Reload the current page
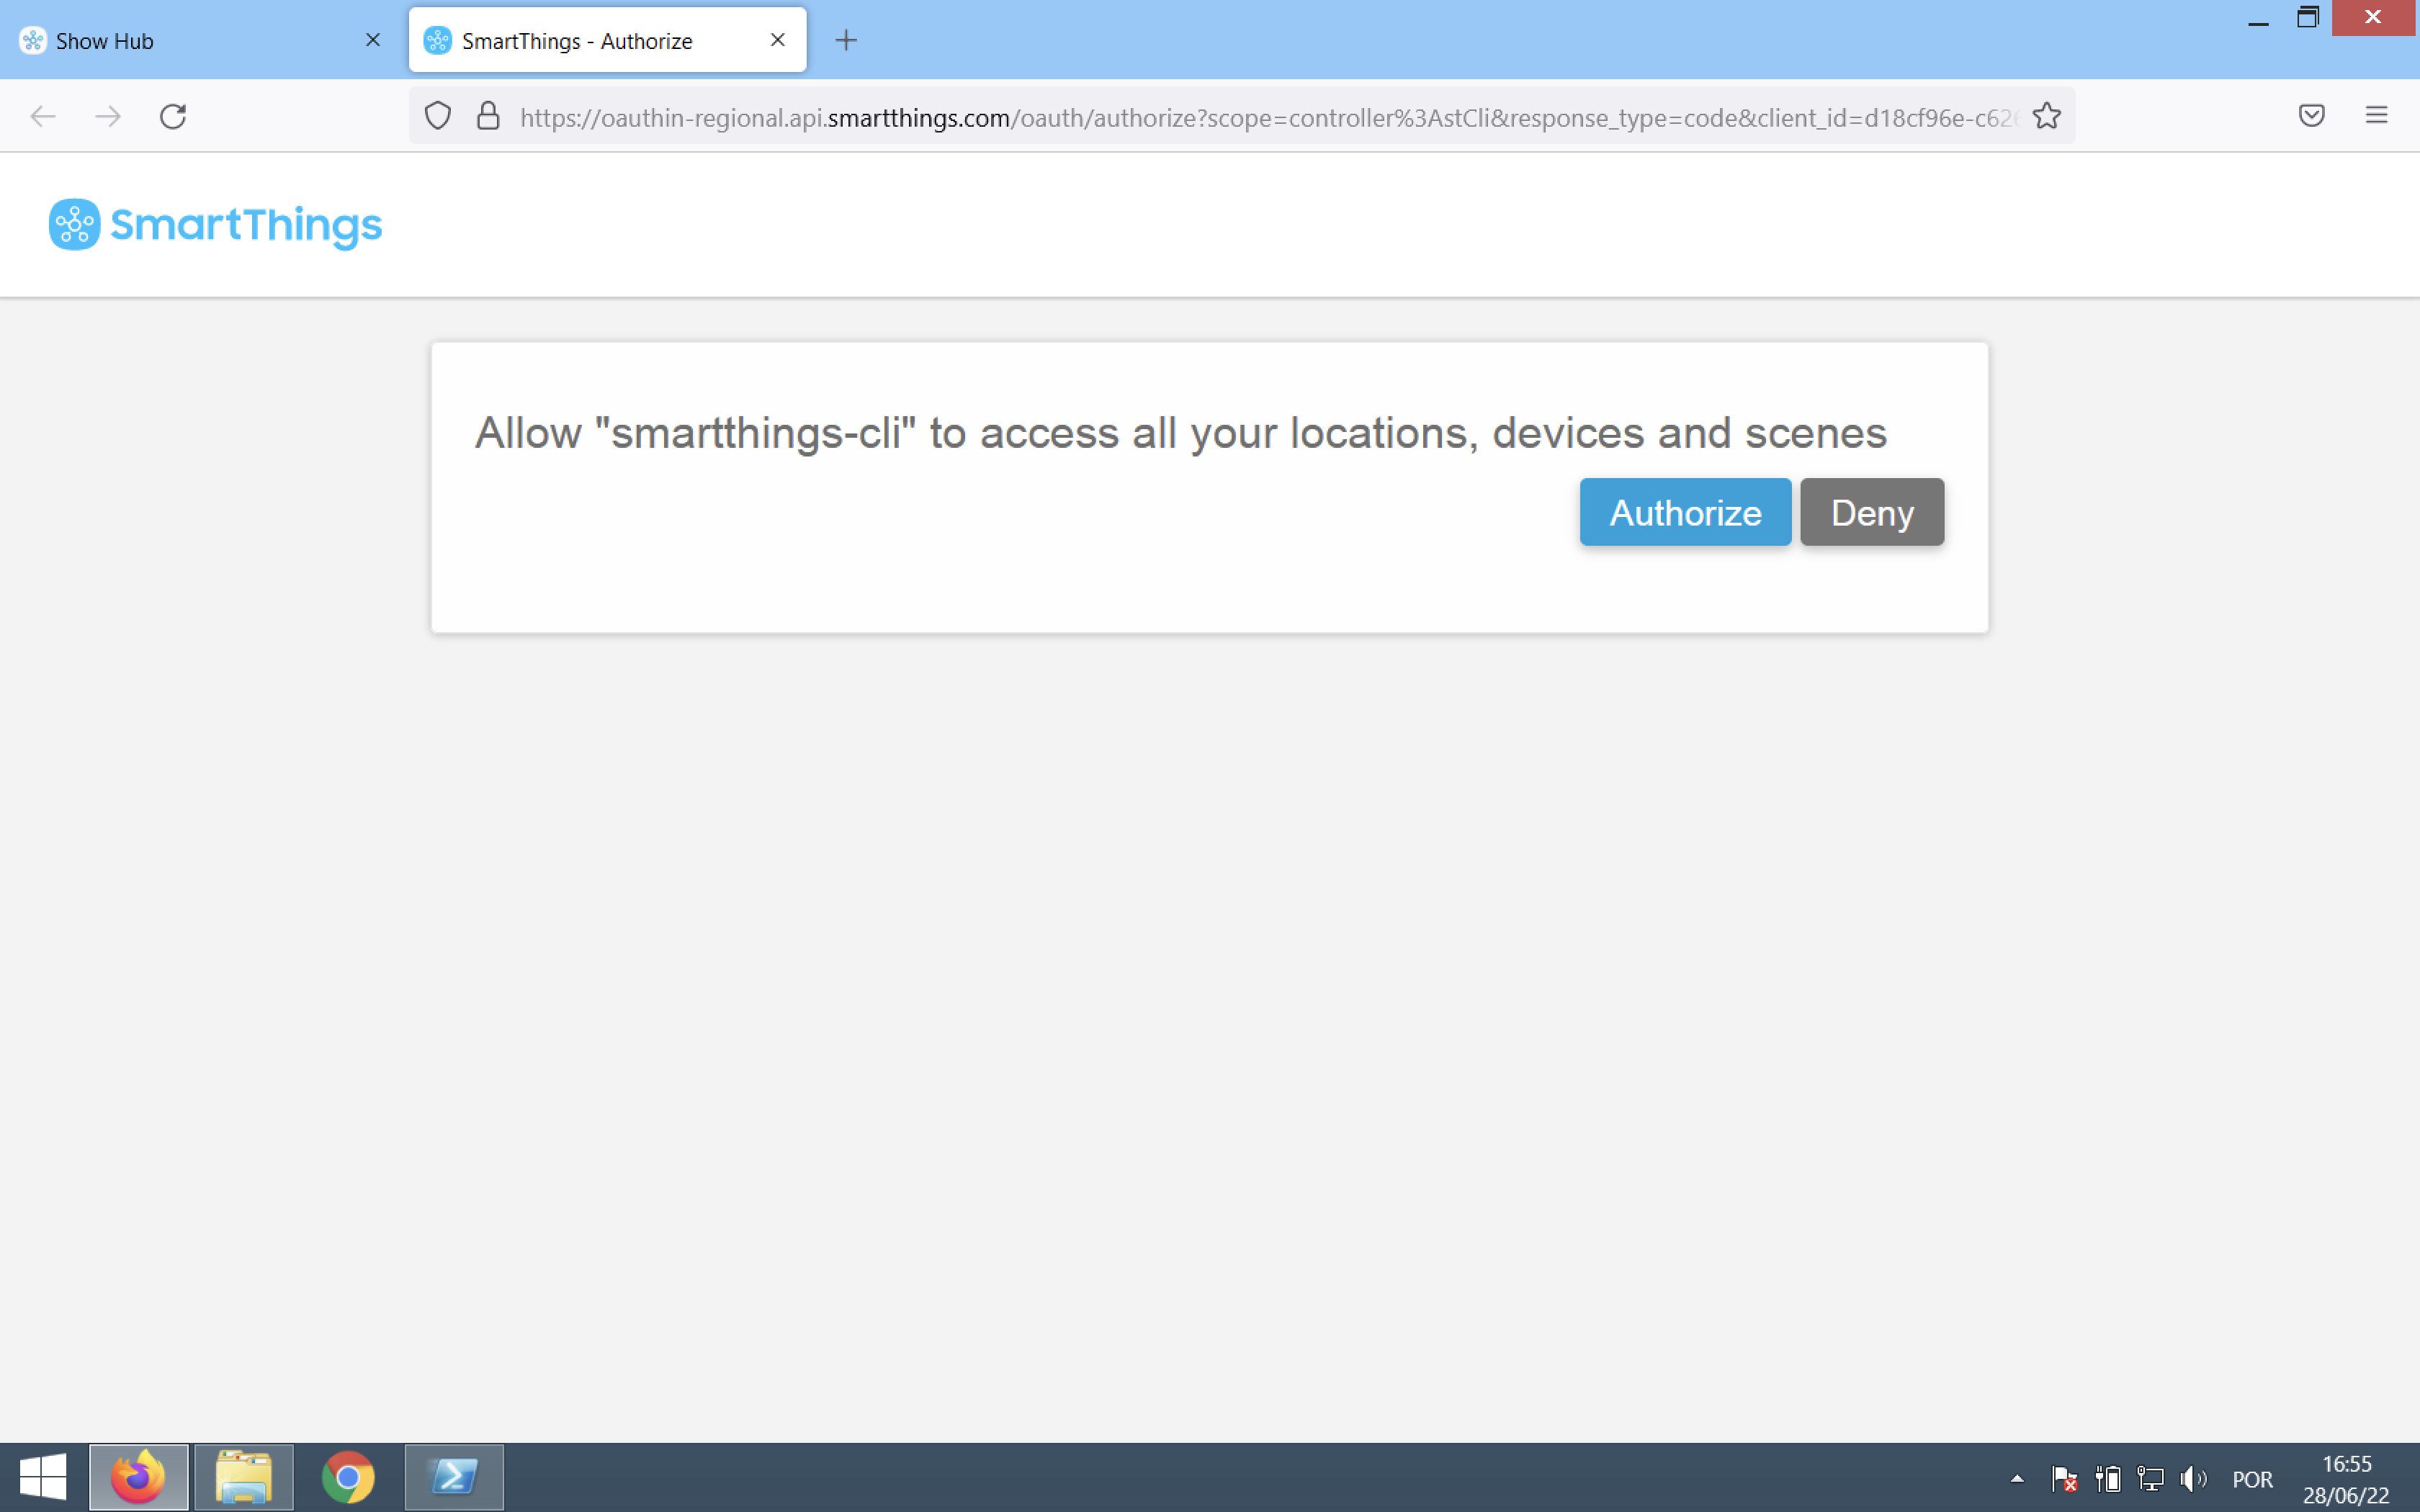This screenshot has width=2420, height=1512. point(173,117)
